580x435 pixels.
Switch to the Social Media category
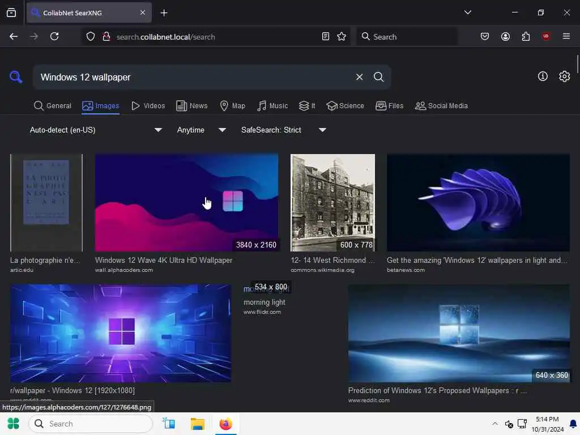point(441,106)
